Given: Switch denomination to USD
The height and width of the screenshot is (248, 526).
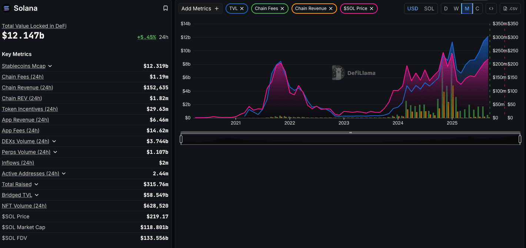Looking at the screenshot, I should [413, 9].
